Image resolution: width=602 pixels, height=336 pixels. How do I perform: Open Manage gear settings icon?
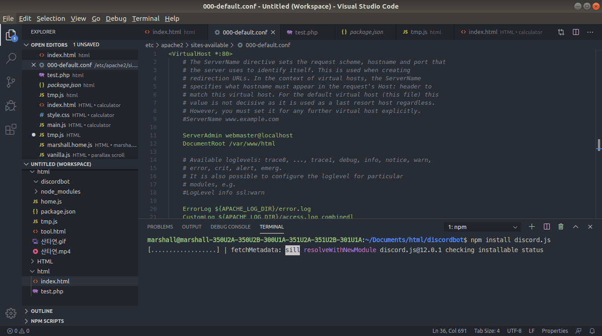click(x=11, y=313)
